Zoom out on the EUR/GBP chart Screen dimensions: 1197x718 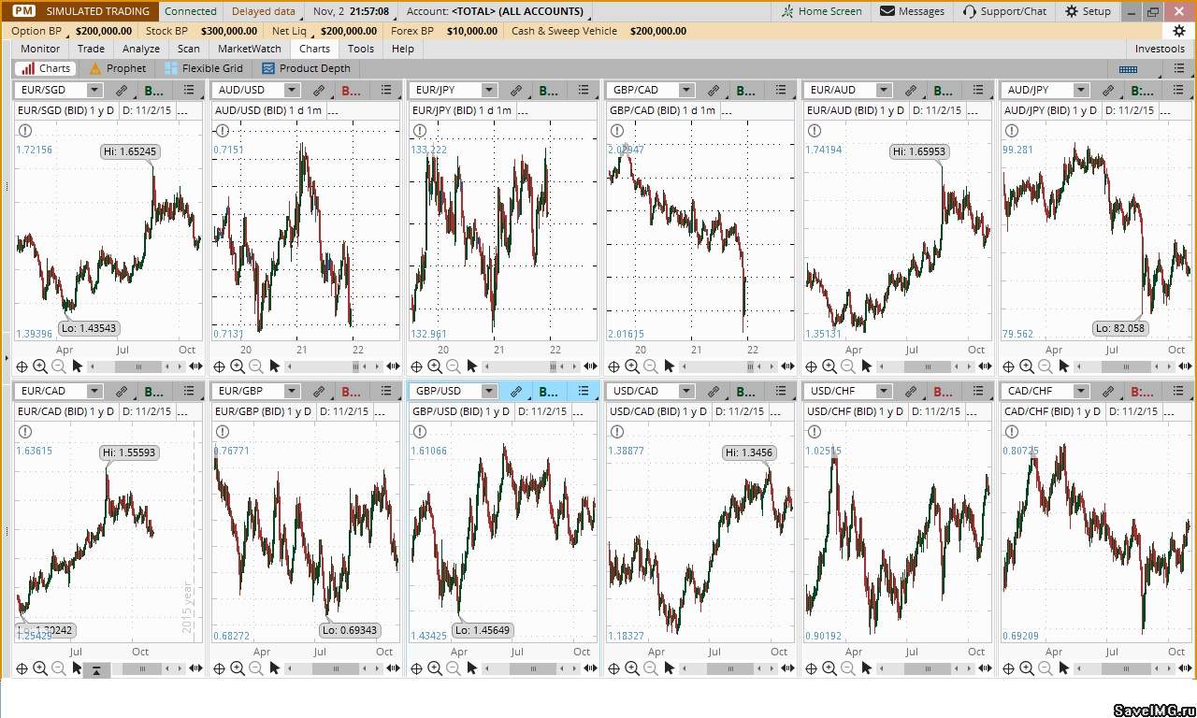(x=256, y=668)
